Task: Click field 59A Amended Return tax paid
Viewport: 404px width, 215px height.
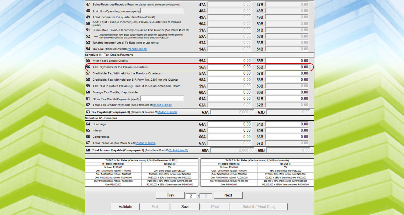Action: pyautogui.click(x=230, y=86)
